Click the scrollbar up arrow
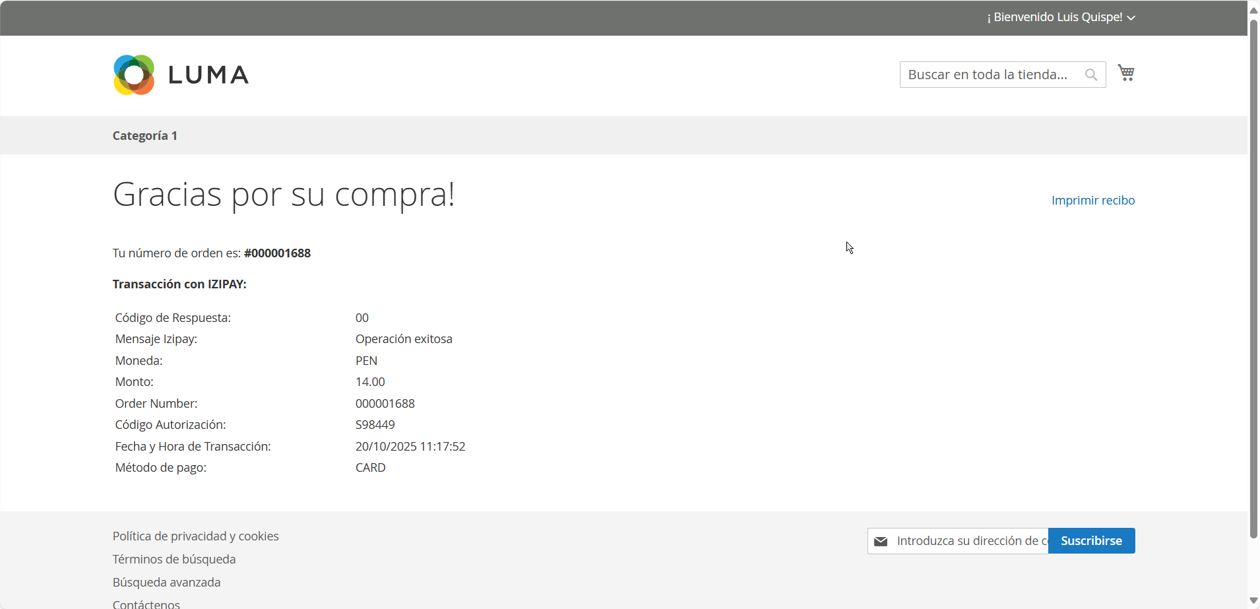 click(x=1253, y=10)
